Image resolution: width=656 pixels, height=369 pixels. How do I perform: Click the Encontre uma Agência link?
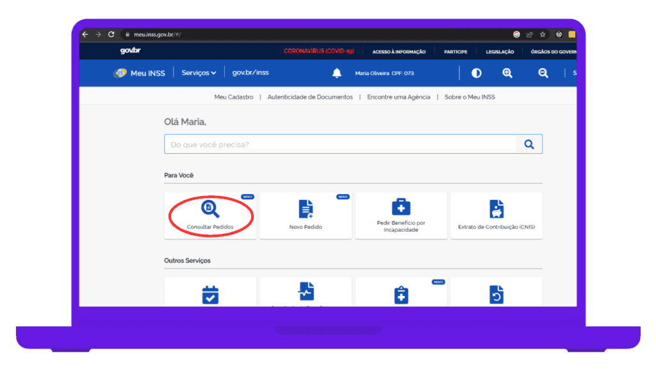(x=398, y=97)
